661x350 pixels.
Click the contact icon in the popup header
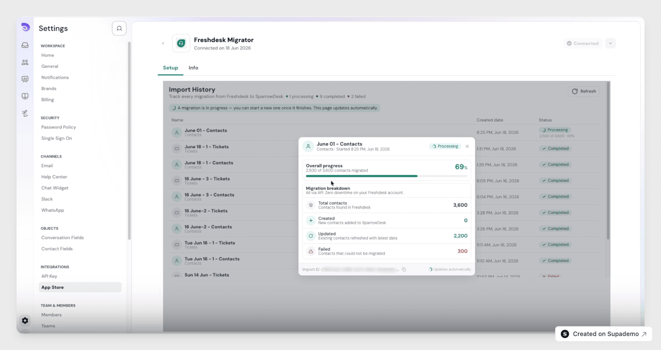pyautogui.click(x=308, y=146)
